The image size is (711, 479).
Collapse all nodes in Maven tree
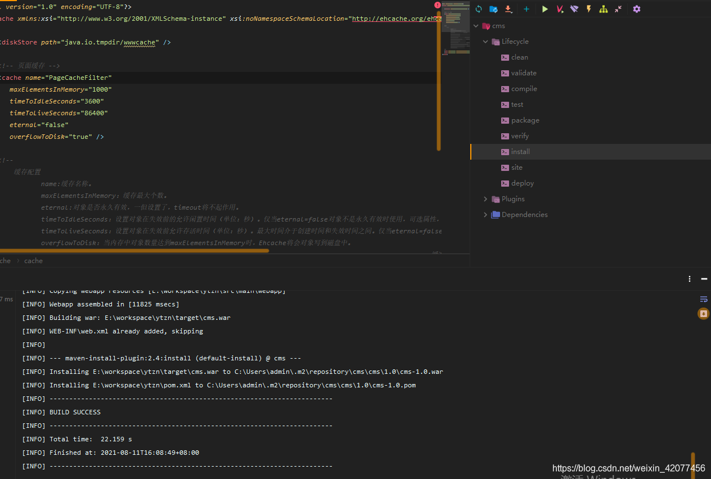point(618,9)
